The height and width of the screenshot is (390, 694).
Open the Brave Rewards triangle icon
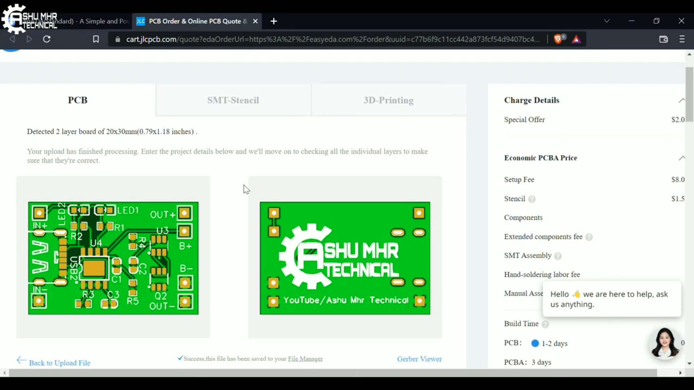576,39
